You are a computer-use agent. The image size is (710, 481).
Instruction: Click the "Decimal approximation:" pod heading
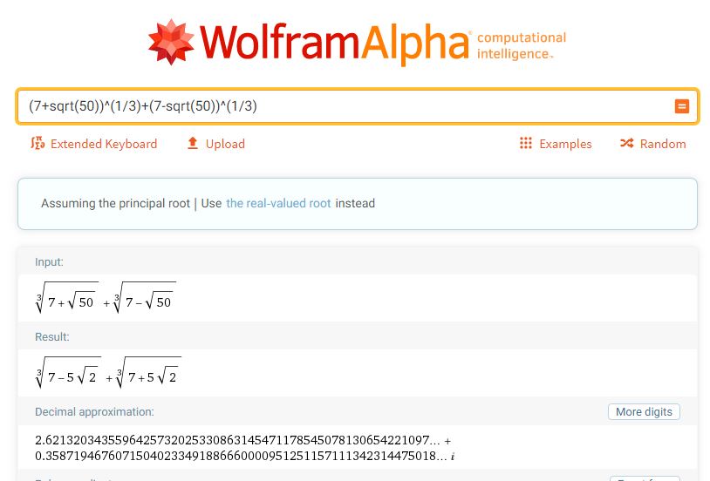point(94,411)
